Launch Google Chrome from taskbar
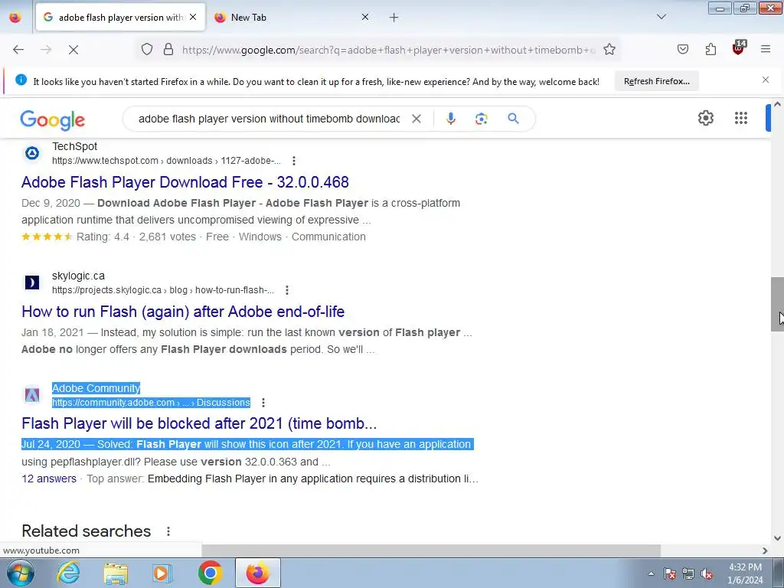Screen dimensions: 784x588 click(210, 573)
